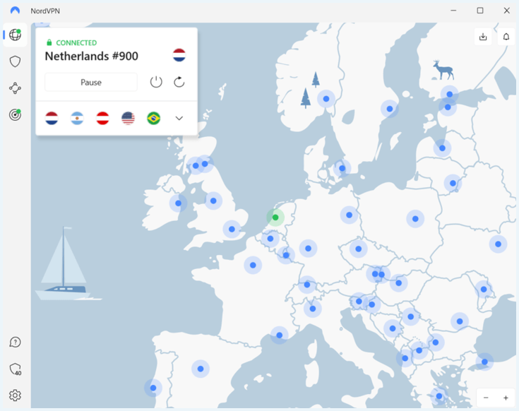Select the Switzerland server pin on map

pyautogui.click(x=307, y=285)
